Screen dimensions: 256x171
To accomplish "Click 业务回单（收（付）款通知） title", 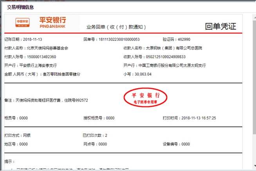I will coord(116,27).
